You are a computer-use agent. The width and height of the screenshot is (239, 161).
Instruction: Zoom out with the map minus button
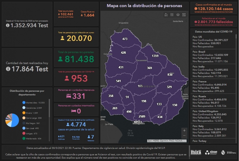[x=184, y=136]
